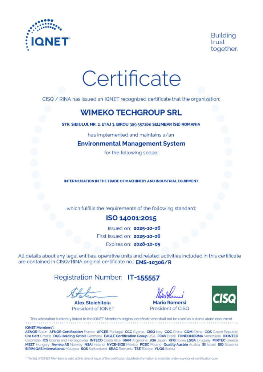
Task: Click 'DQS Holding GmbH' in the members list
Action: pyautogui.click(x=70, y=336)
